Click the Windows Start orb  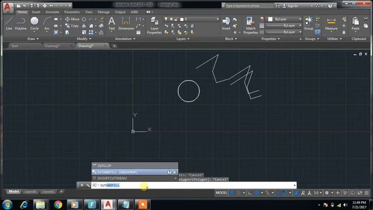pos(7,205)
